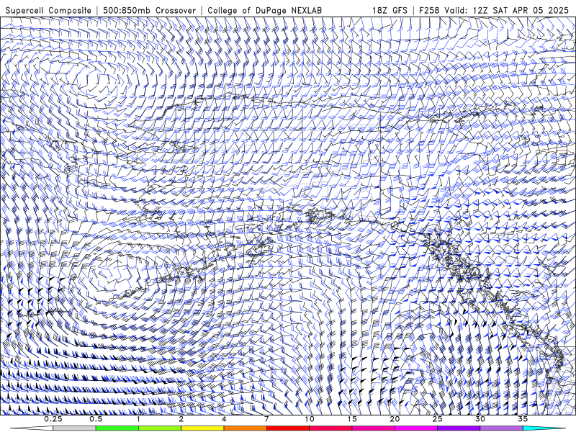The height and width of the screenshot is (432, 576).
Task: Click "College of DuPage NEXLAB" text
Action: point(264,10)
